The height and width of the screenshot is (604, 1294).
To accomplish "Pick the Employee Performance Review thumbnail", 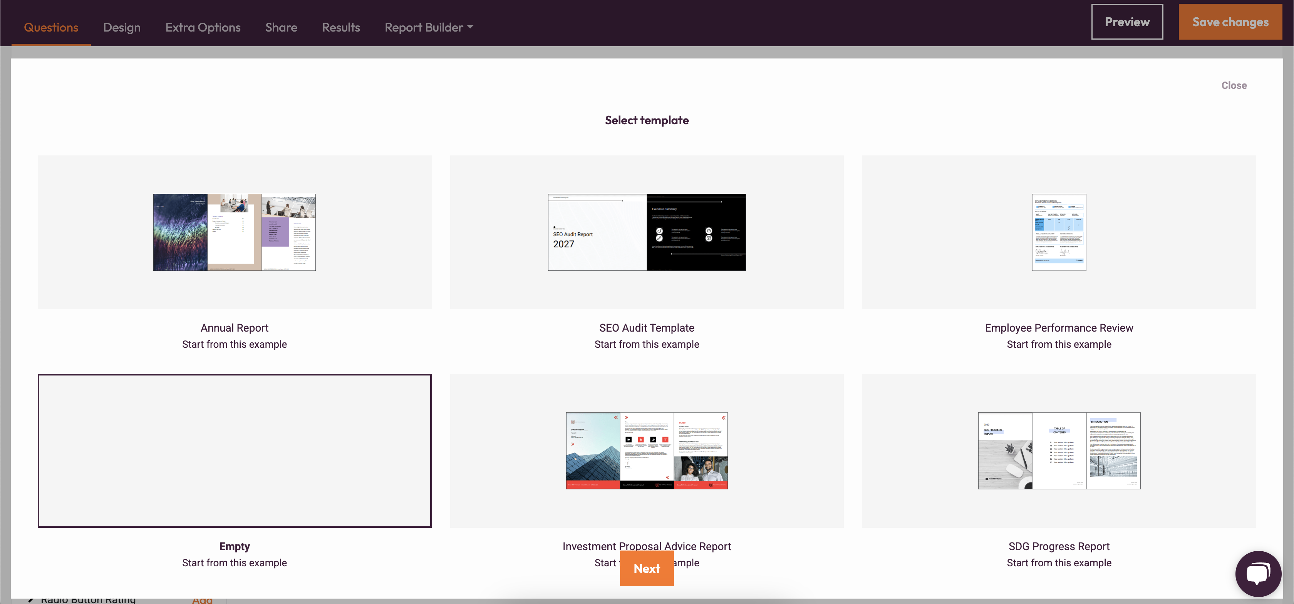I will point(1058,232).
